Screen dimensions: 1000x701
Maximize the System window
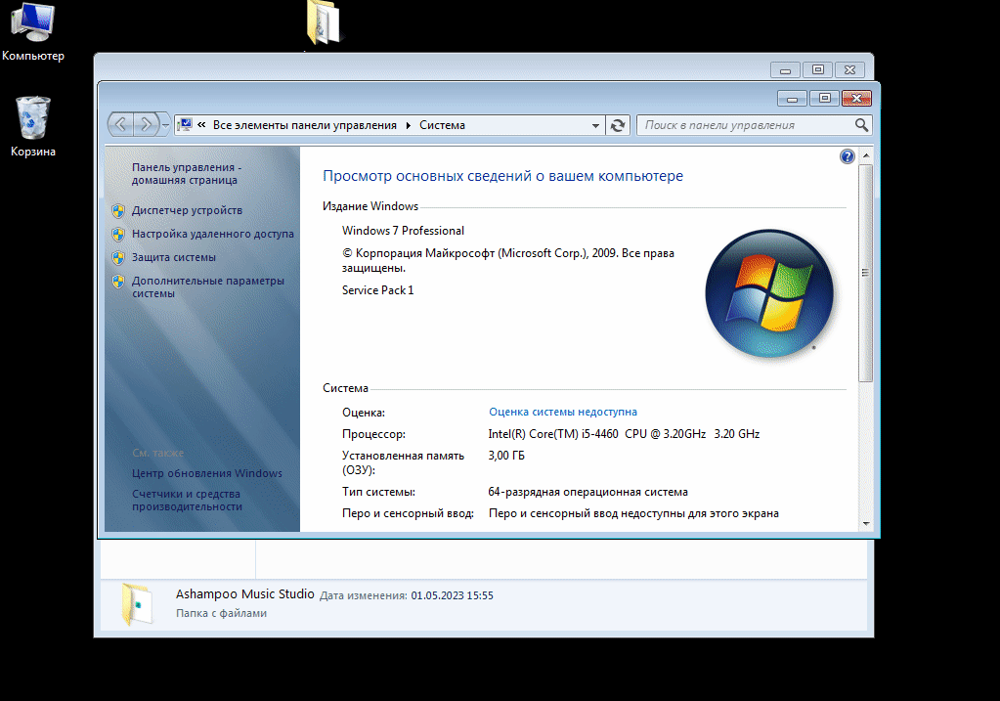(825, 98)
